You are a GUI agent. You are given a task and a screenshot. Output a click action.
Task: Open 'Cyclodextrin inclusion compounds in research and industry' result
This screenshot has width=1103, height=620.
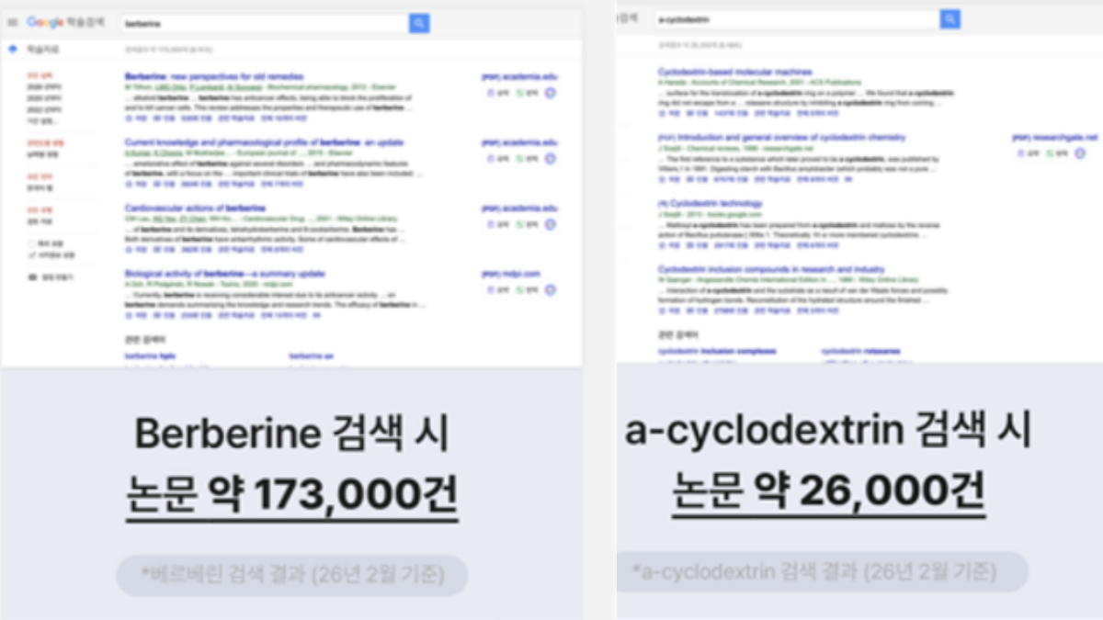tap(770, 268)
